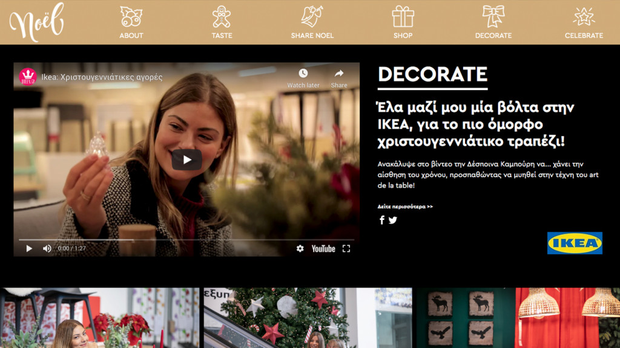The image size is (620, 348).
Task: Click the DECORATE heading
Action: tap(432, 74)
